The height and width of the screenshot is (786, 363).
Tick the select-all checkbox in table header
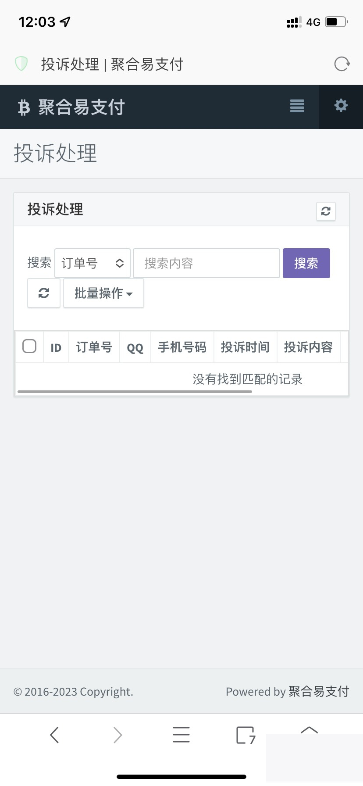pos(29,347)
